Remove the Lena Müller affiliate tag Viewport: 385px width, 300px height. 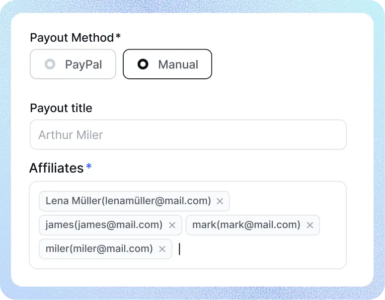click(x=220, y=201)
